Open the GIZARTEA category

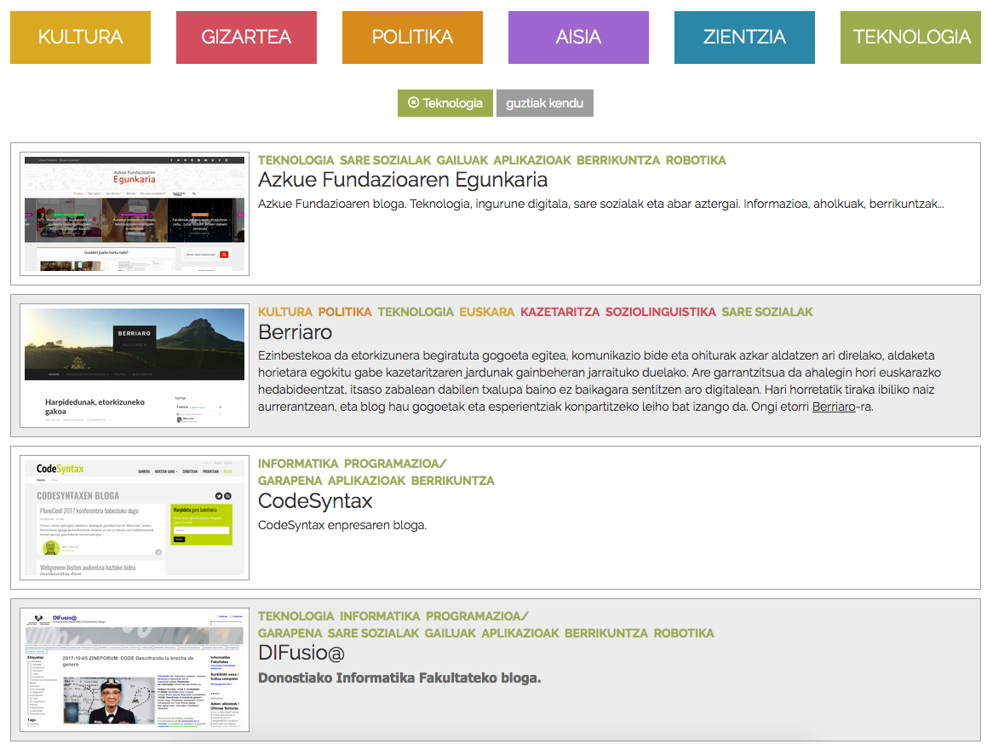(246, 37)
